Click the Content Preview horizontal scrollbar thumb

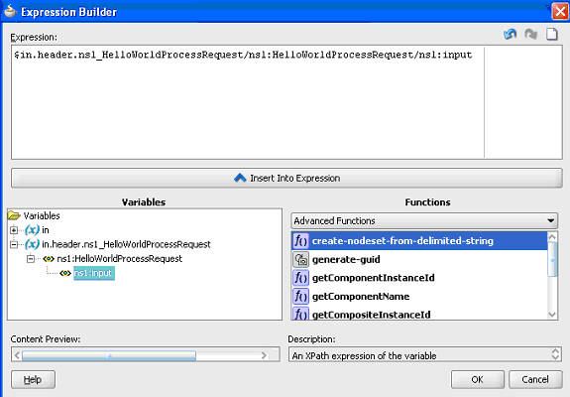click(109, 355)
